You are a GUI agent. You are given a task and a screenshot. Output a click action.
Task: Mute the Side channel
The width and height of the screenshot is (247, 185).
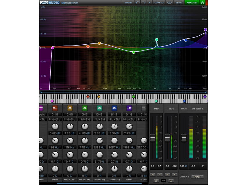point(167,175)
